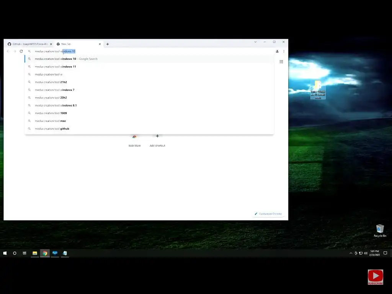Image resolution: width=392 pixels, height=294 pixels.
Task: Maximize the Chrome window
Action: 274,42
